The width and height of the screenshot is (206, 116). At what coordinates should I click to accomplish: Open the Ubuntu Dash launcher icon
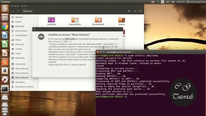pos(5,9)
